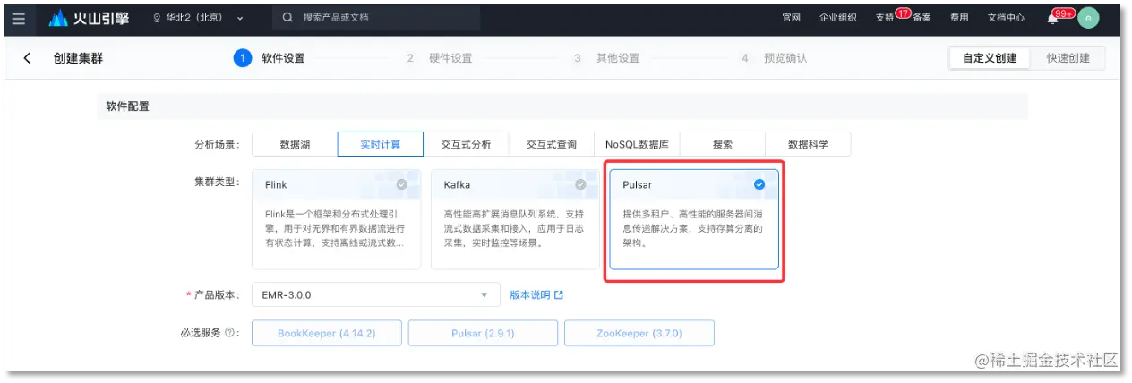Switch to 自定义创建 mode

[990, 58]
